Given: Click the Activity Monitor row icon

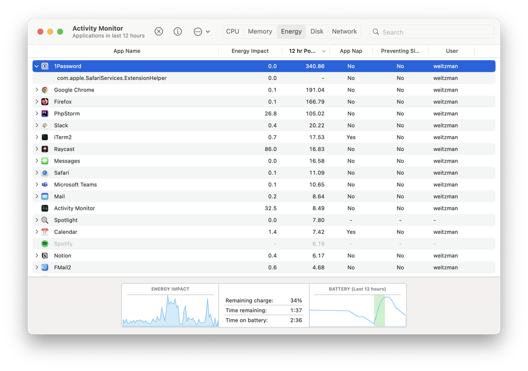Looking at the screenshot, I should pyautogui.click(x=45, y=208).
